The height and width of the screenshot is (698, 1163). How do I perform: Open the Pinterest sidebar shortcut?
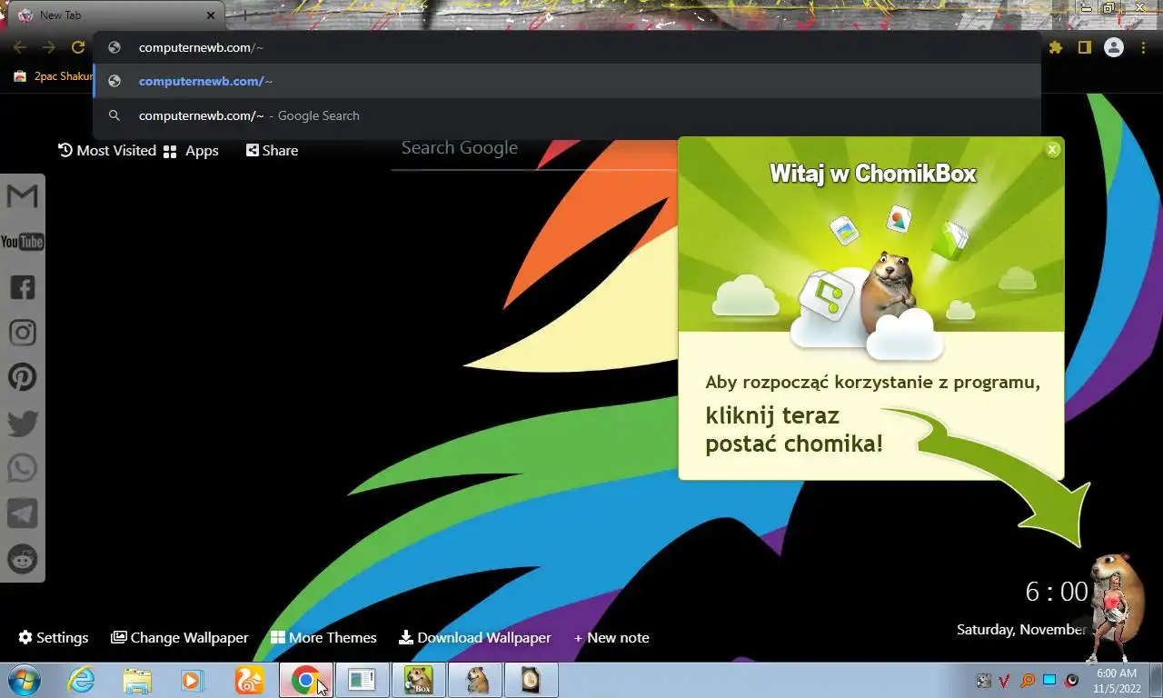click(x=22, y=377)
